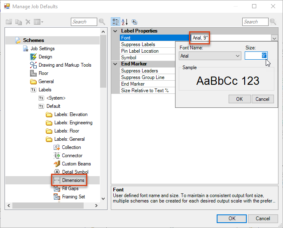Select the Suppress Labels property

(x=147, y=44)
